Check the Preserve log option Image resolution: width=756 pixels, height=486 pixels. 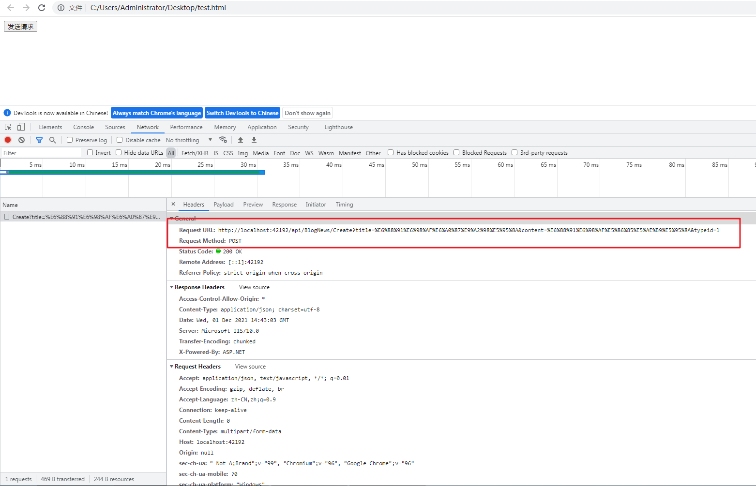pyautogui.click(x=70, y=140)
